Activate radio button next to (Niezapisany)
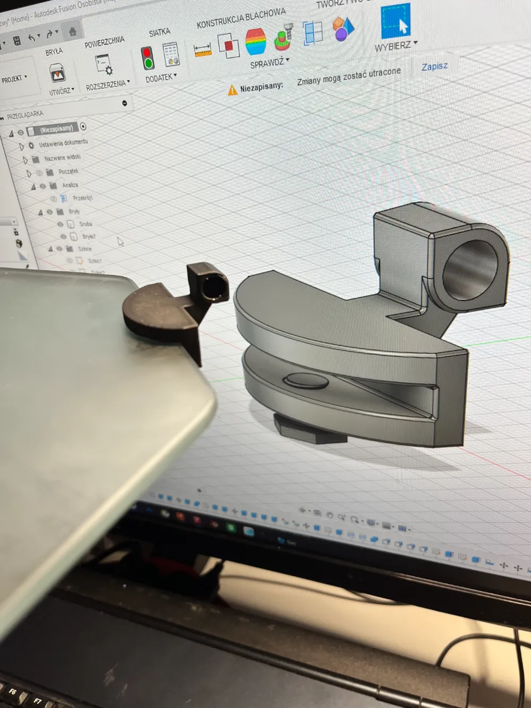The width and height of the screenshot is (531, 708). click(83, 126)
